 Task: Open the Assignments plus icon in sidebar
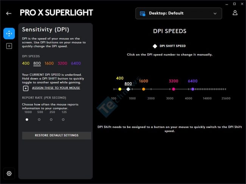9,46
